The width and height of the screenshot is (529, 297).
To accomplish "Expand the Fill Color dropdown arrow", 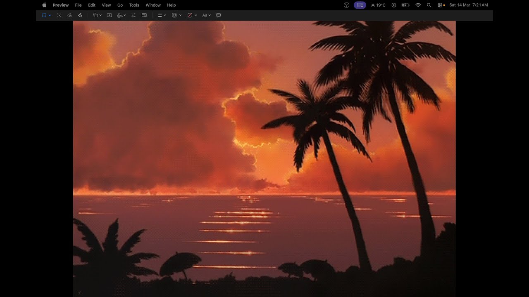I will point(196,15).
